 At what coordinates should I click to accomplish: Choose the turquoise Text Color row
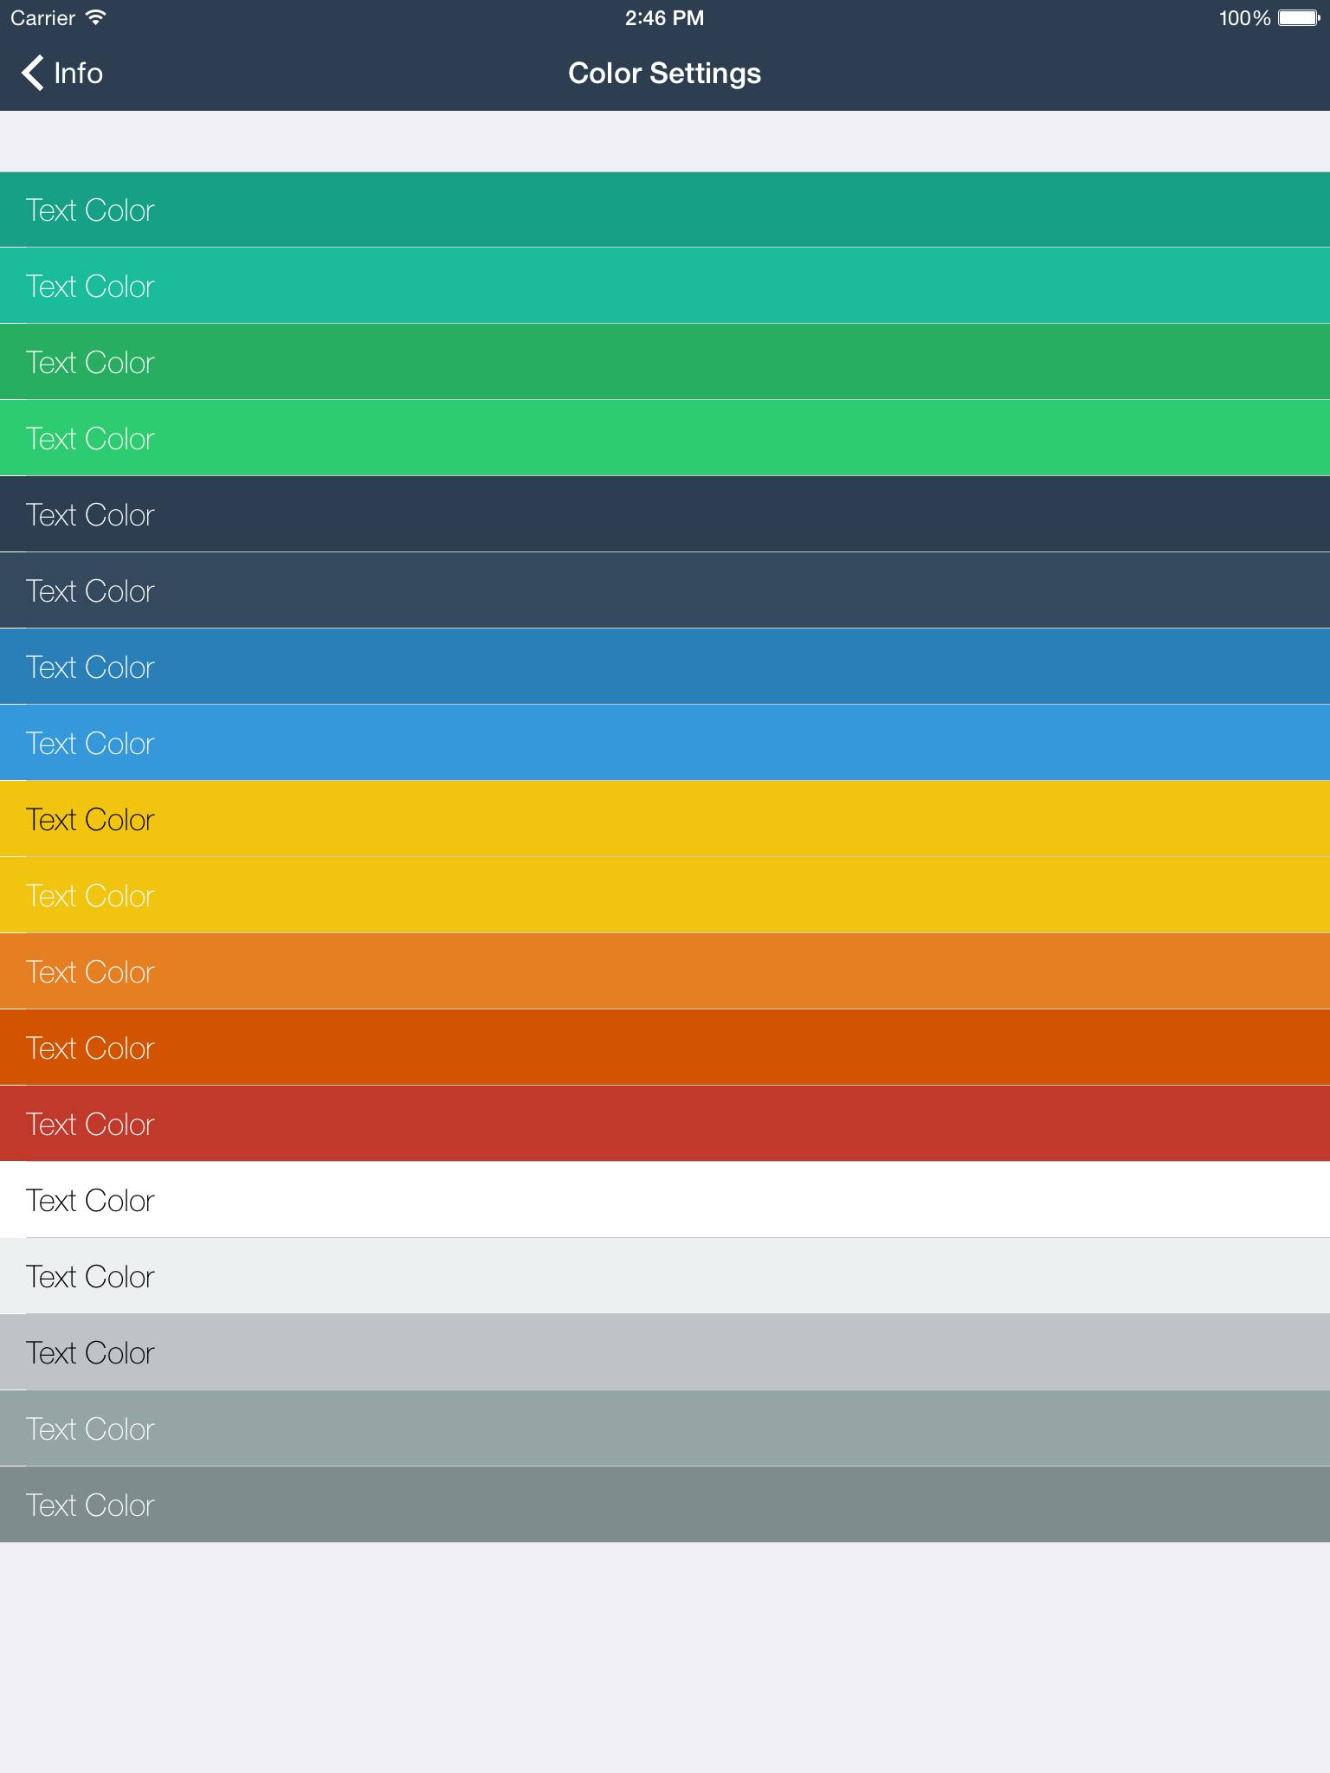point(665,286)
